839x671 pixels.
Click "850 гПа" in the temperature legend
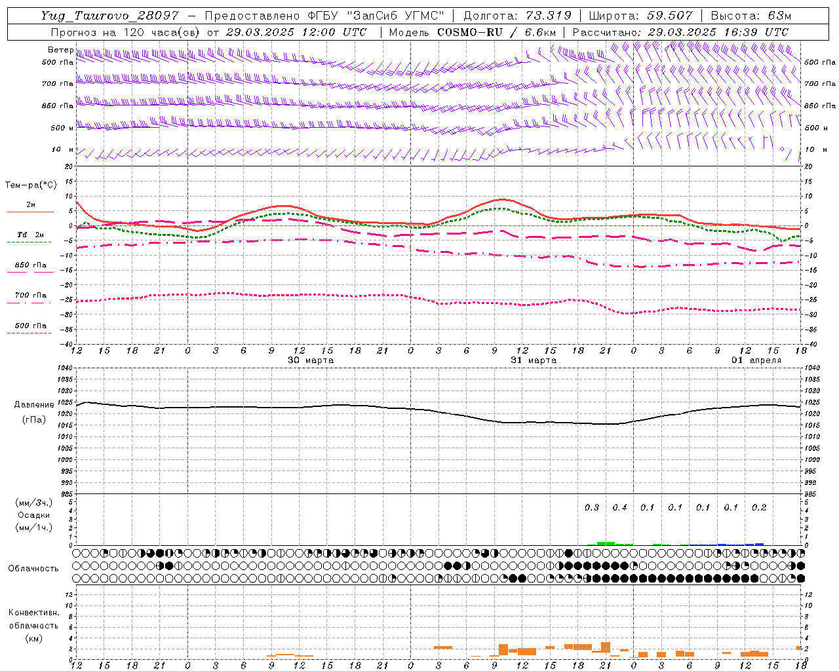pyautogui.click(x=31, y=265)
